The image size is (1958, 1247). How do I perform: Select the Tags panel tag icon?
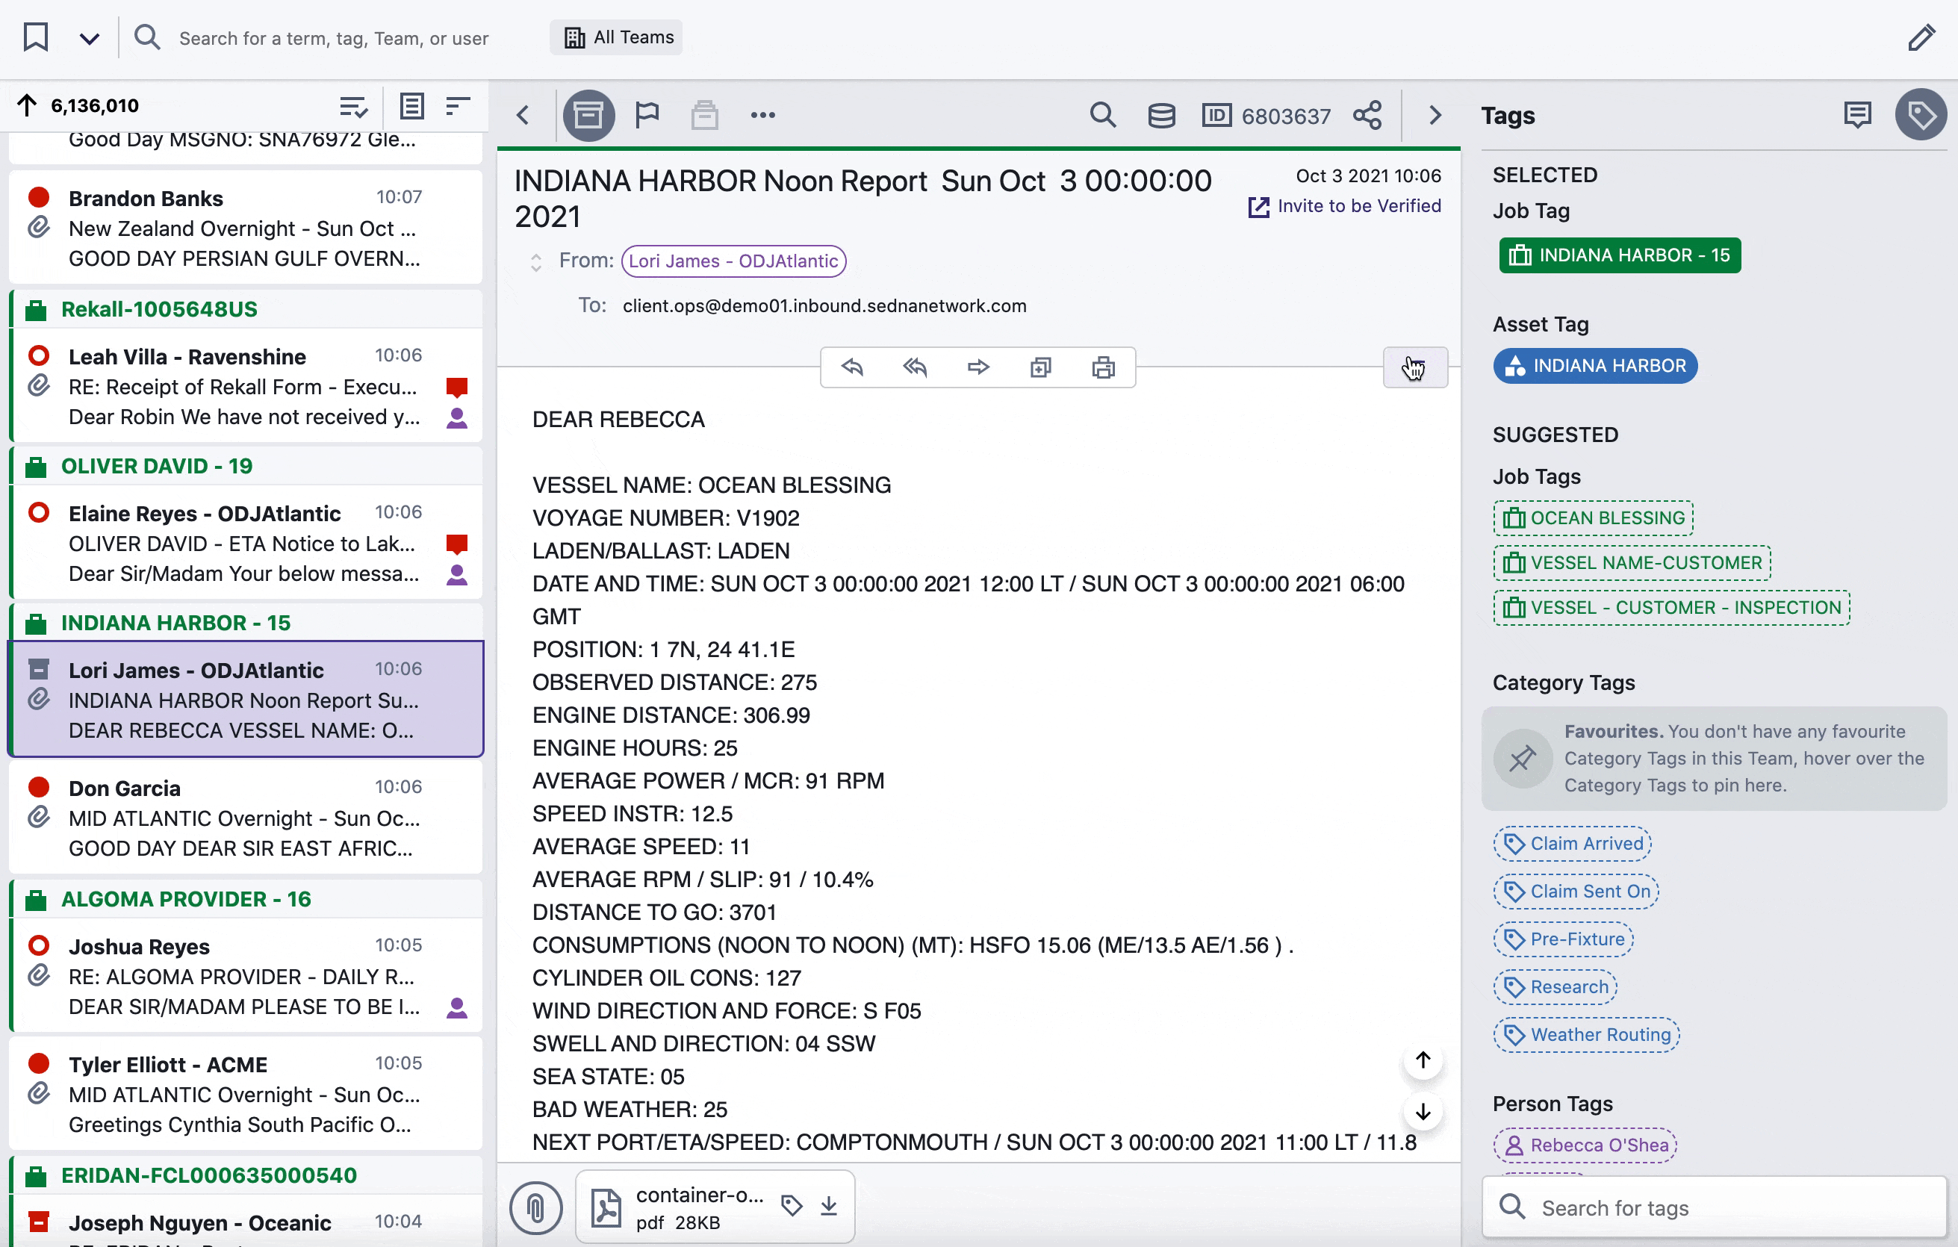click(x=1921, y=115)
